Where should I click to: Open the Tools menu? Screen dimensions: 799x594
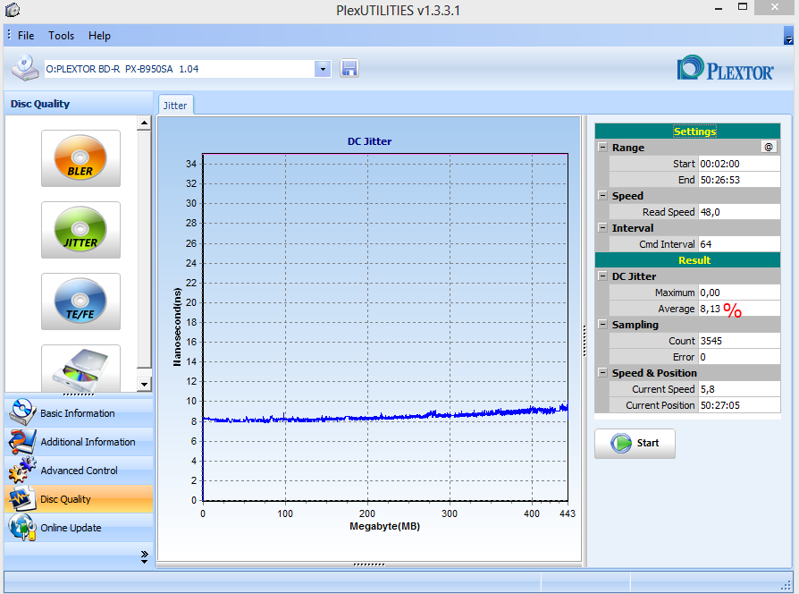61,36
